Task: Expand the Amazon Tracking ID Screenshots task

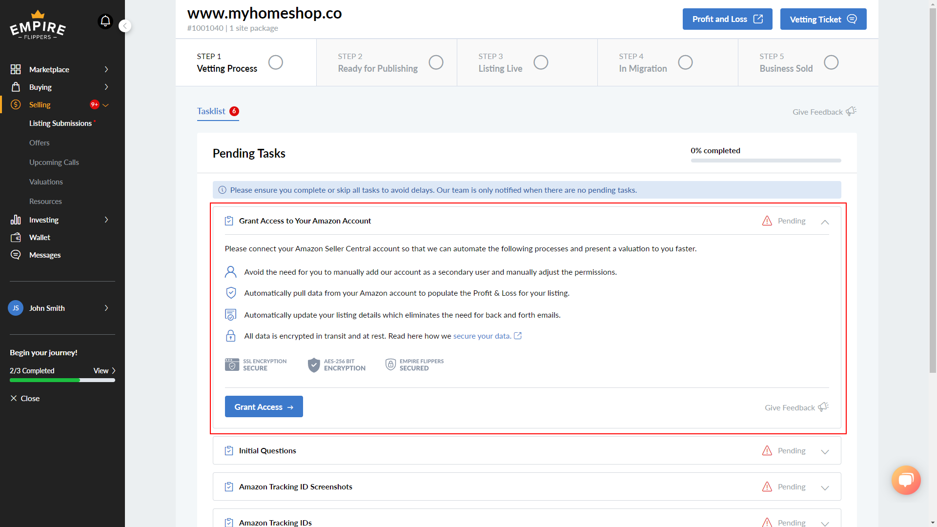Action: pos(825,487)
